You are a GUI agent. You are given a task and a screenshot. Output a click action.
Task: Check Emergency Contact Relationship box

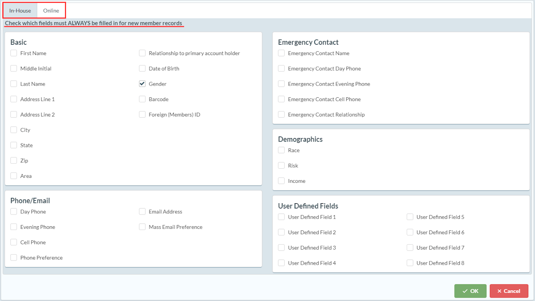click(x=281, y=114)
